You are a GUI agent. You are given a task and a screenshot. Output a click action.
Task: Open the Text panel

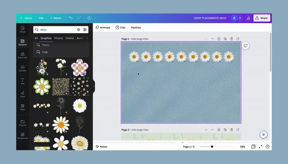(x=23, y=81)
